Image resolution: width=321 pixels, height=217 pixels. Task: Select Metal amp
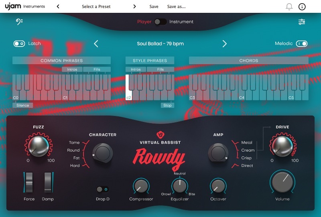(x=247, y=142)
